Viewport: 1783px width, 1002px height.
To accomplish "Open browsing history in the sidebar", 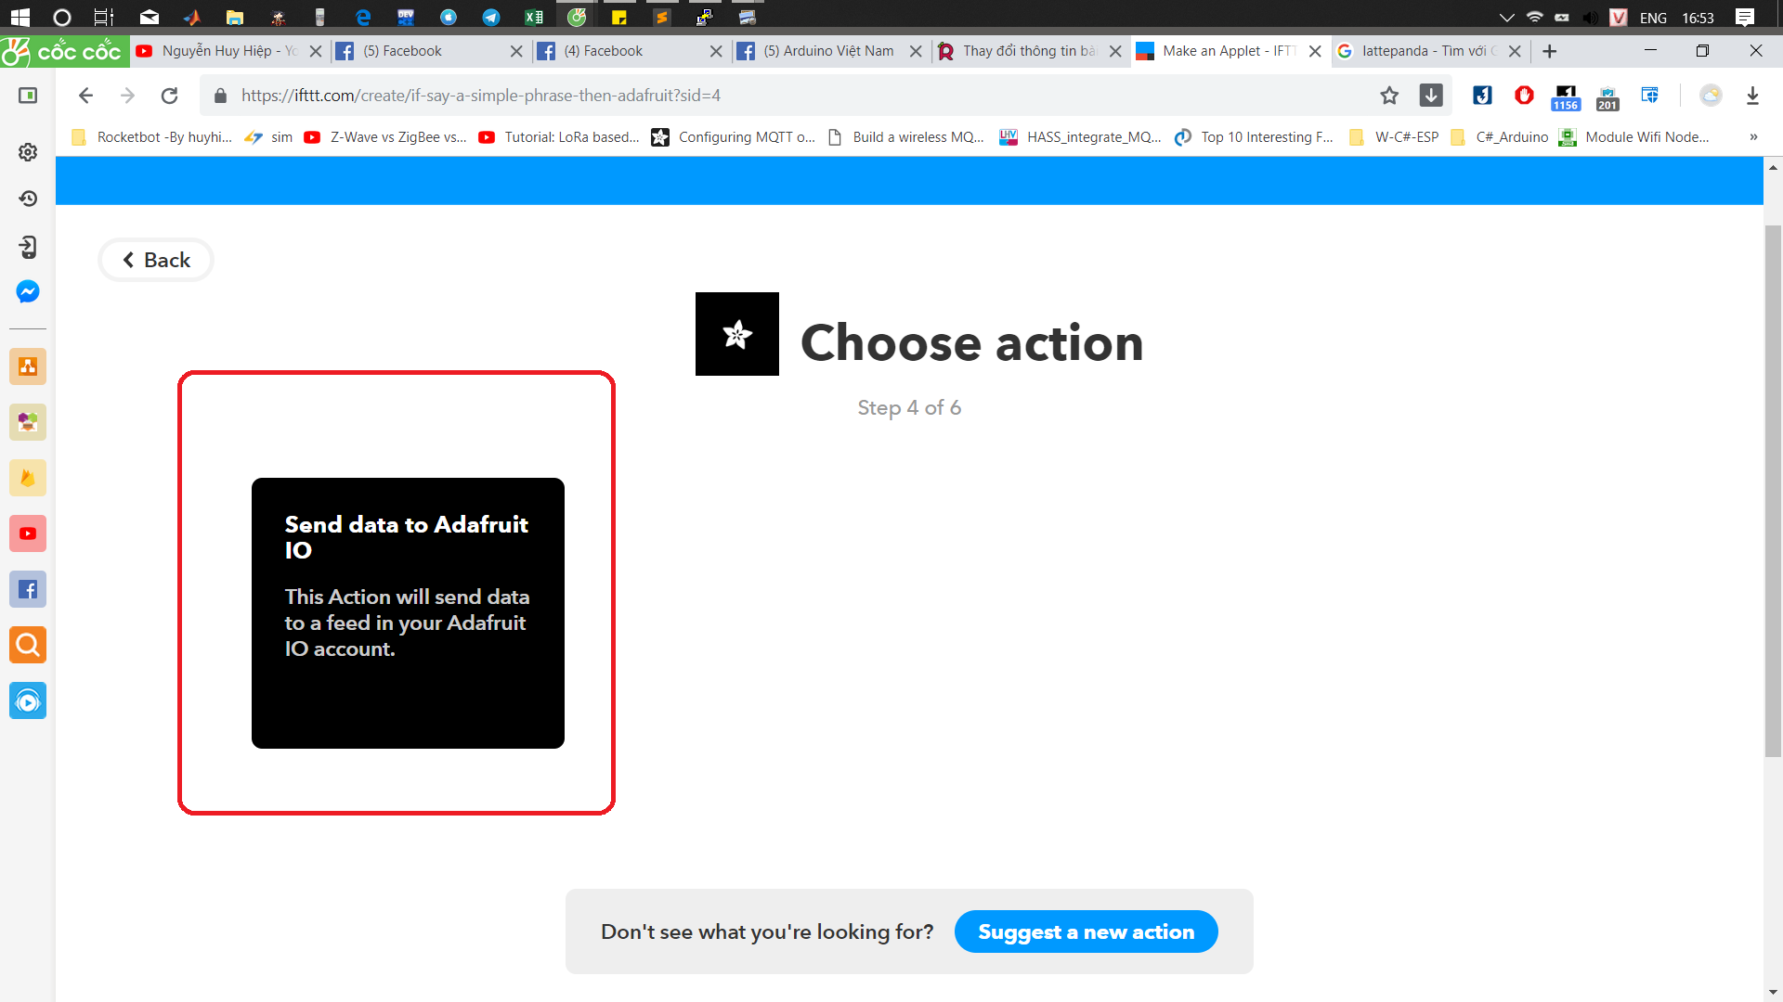I will pyautogui.click(x=28, y=199).
